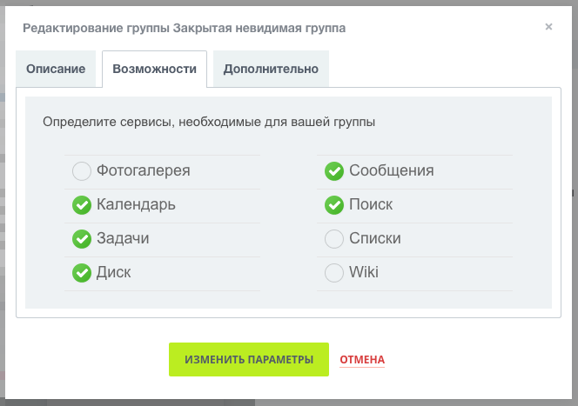Enable the Списки checkbox
Image resolution: width=578 pixels, height=406 pixels.
click(x=334, y=239)
